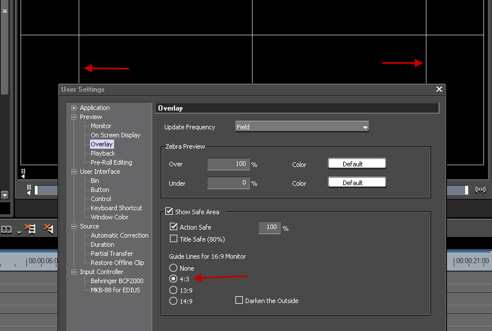The height and width of the screenshot is (331, 492).
Task: Select the 14:9 guide line radio button
Action: point(173,301)
